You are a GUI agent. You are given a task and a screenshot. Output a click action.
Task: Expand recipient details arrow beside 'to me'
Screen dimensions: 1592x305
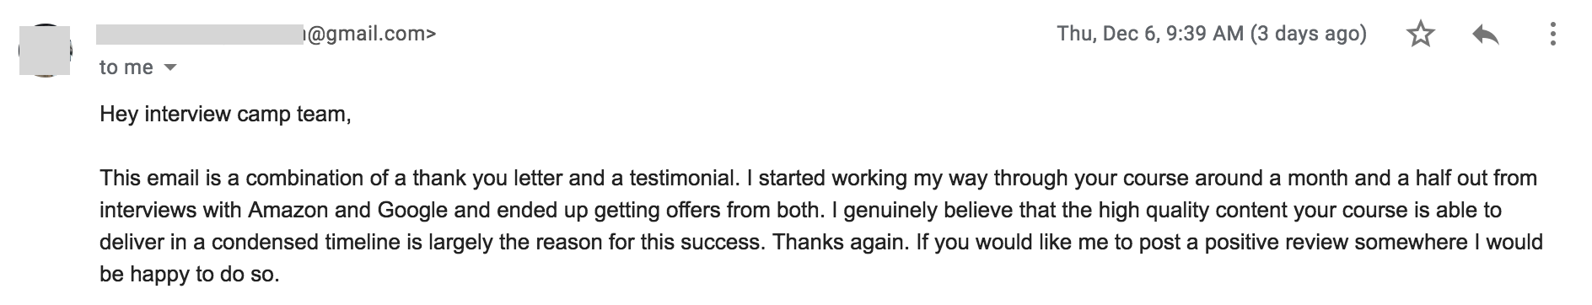point(169,67)
